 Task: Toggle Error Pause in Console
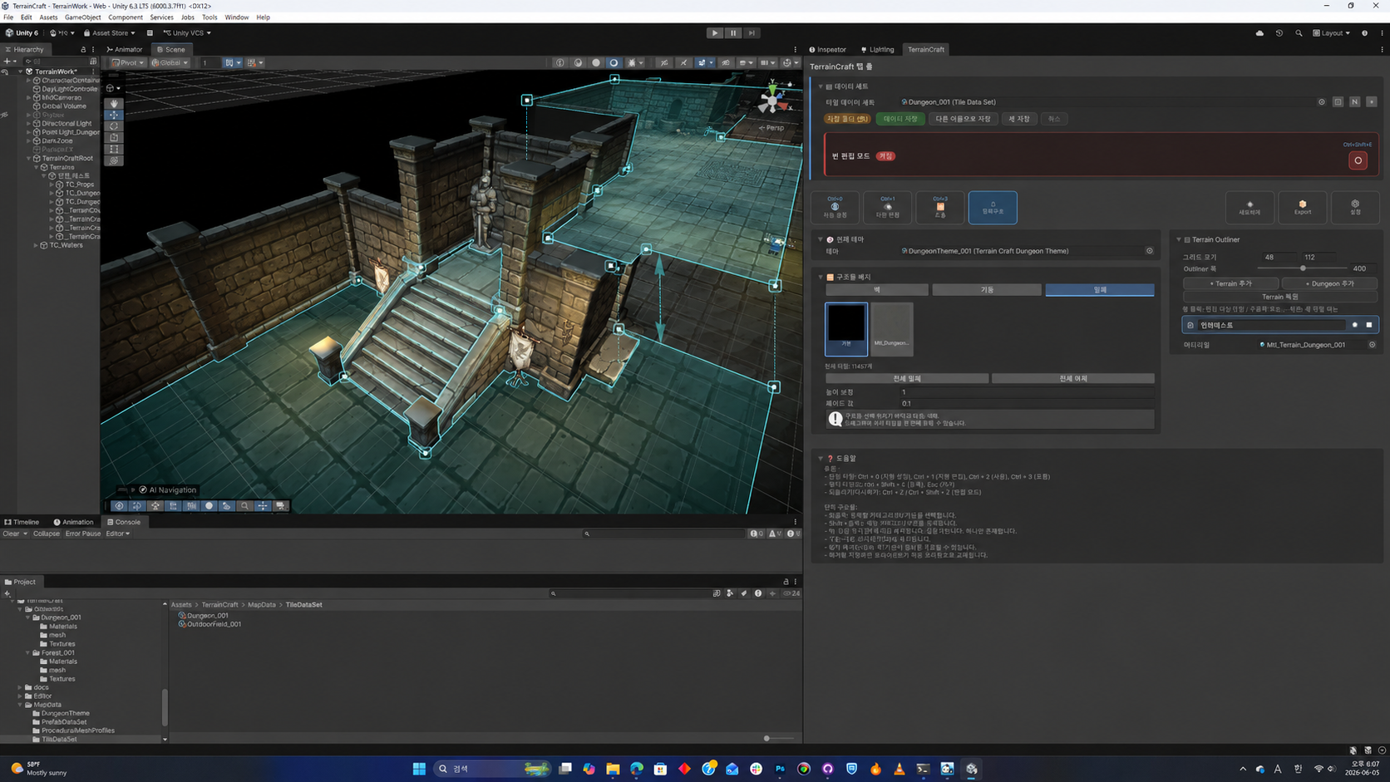83,534
